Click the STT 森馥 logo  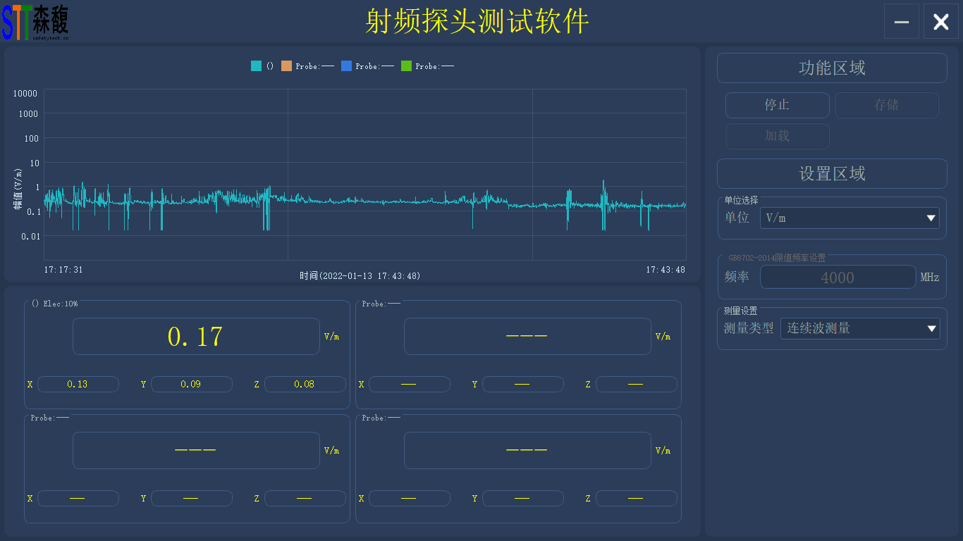tap(35, 22)
